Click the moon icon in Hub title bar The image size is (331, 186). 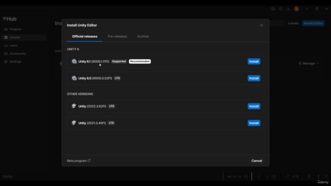click(x=280, y=9)
